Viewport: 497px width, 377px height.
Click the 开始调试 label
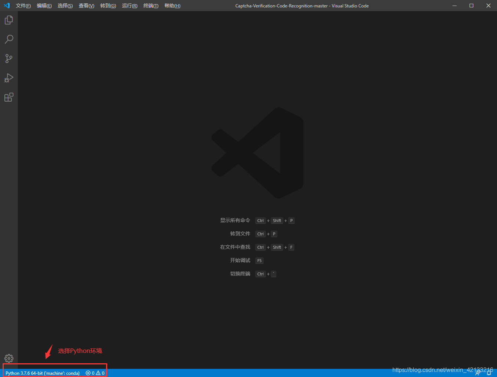coord(240,260)
